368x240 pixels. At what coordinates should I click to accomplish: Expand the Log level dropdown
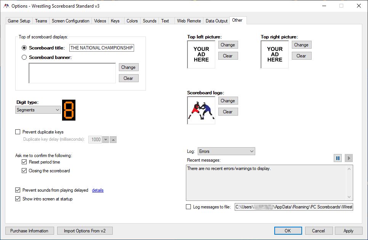(x=226, y=151)
